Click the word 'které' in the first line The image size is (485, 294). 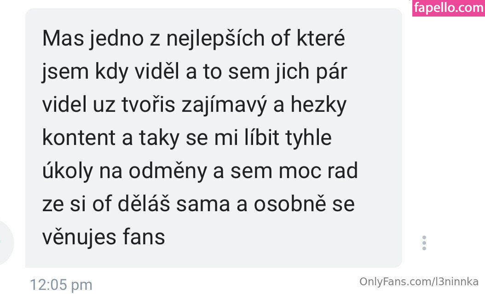pyautogui.click(x=321, y=38)
